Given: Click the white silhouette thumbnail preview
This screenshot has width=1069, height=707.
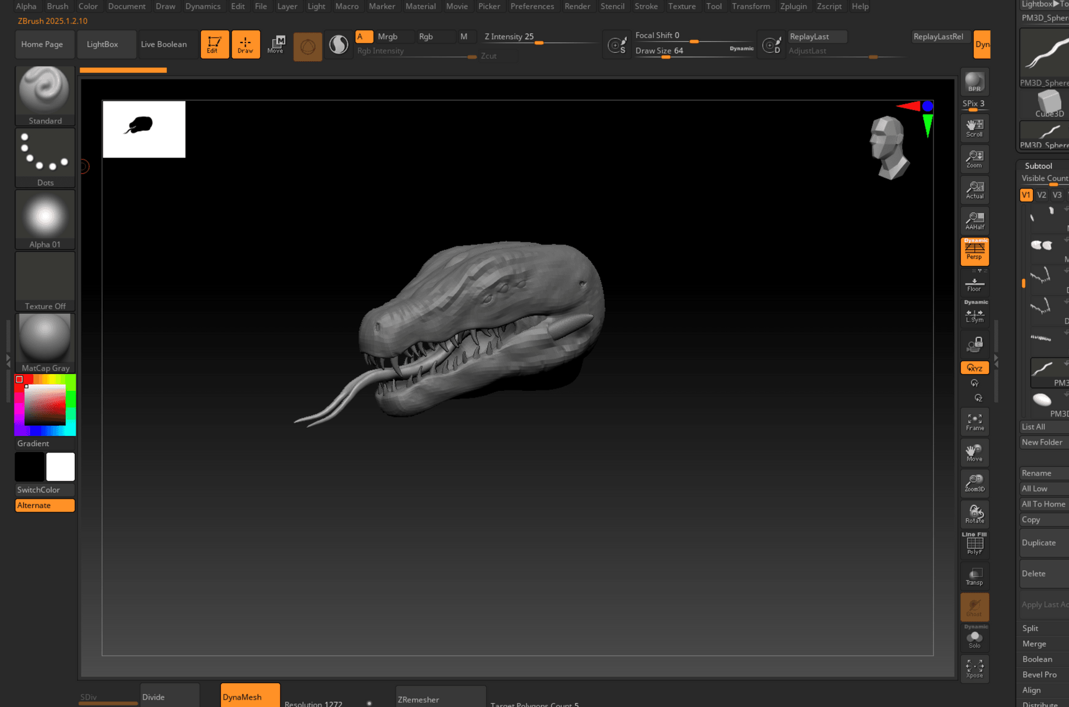Looking at the screenshot, I should [x=144, y=129].
